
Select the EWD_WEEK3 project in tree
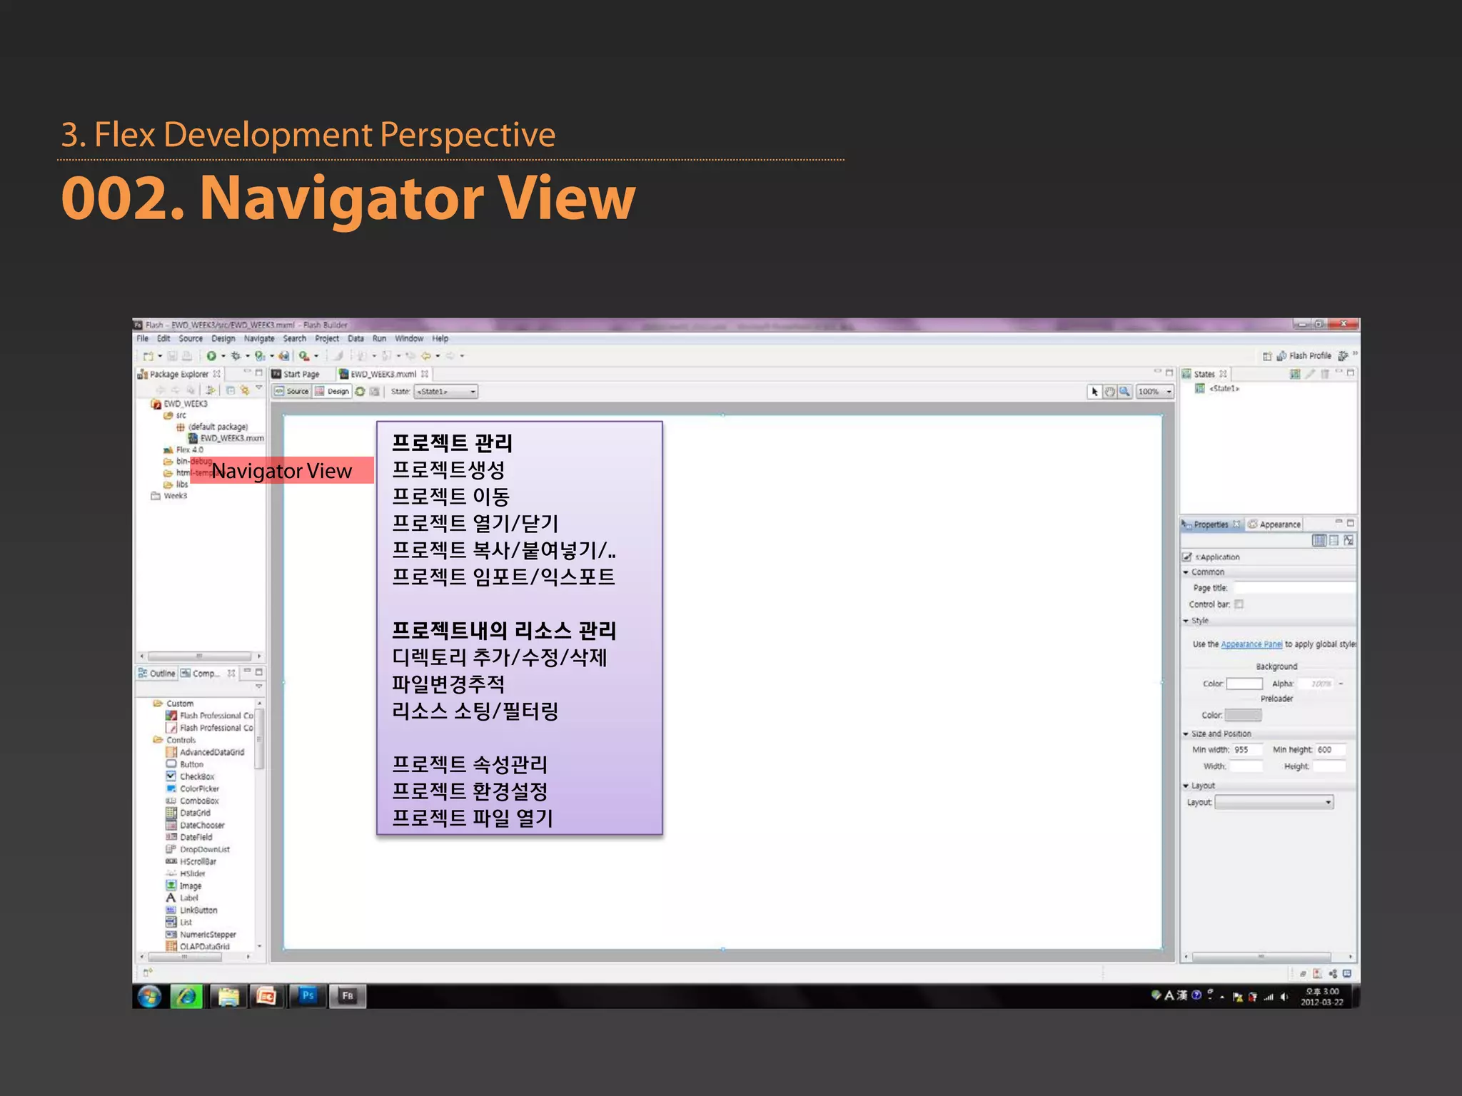point(179,404)
